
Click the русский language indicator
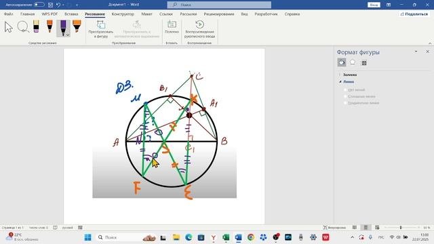click(68, 228)
